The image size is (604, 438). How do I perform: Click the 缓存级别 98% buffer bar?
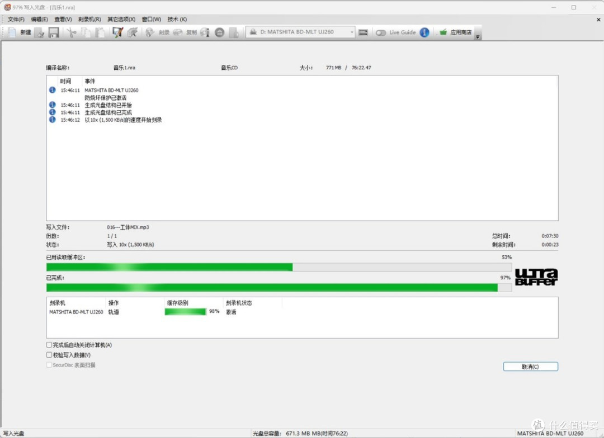tap(185, 311)
